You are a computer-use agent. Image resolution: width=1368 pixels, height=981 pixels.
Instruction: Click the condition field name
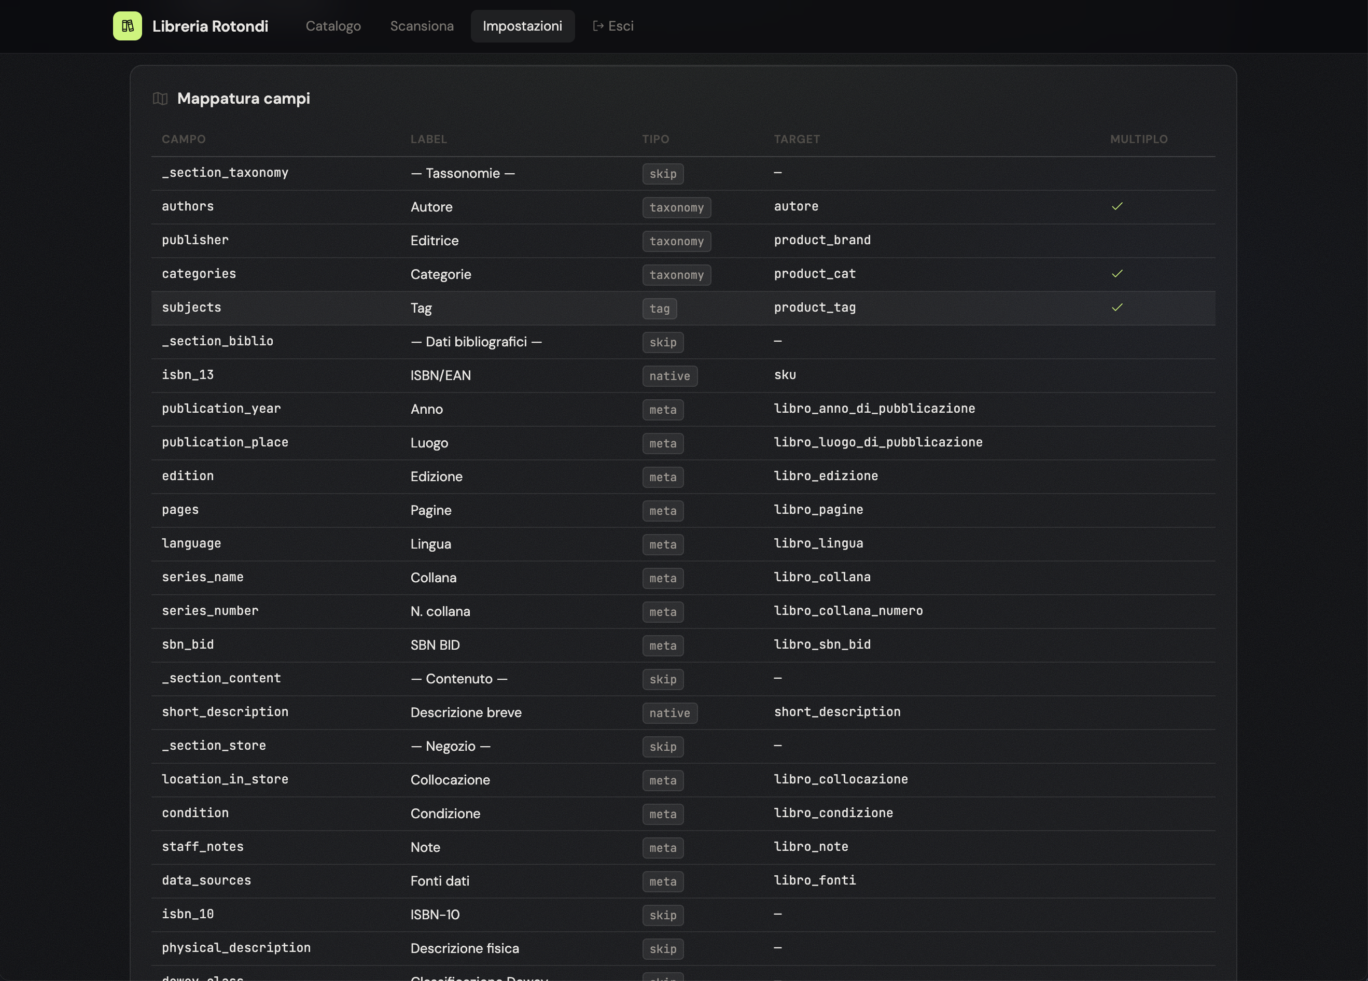tap(195, 813)
